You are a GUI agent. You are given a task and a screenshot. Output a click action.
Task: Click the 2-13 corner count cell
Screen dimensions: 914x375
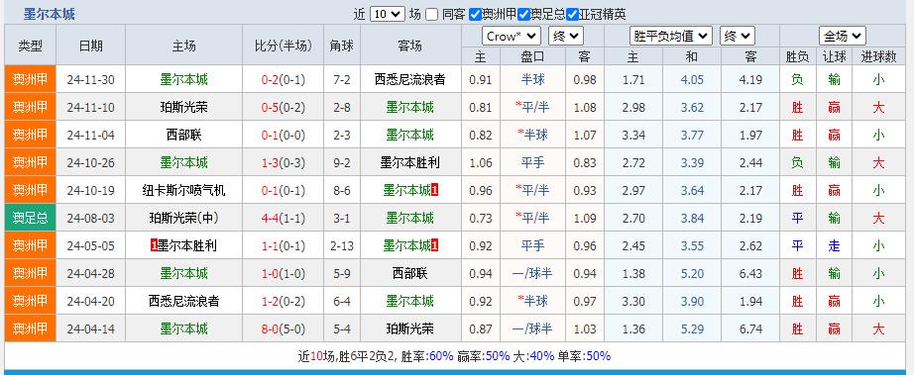coord(342,246)
